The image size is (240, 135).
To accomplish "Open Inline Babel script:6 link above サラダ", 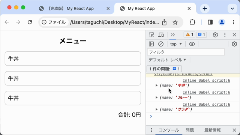I will tap(206, 104).
